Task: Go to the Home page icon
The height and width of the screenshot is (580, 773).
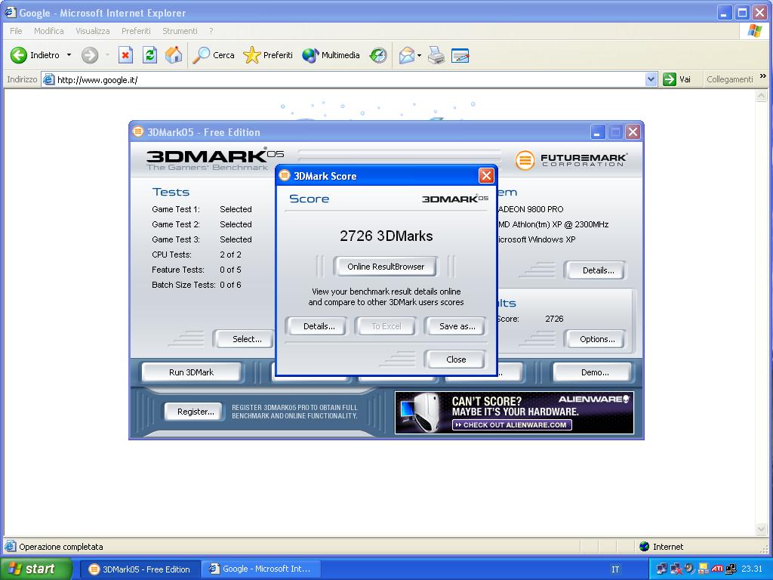Action: click(x=174, y=55)
